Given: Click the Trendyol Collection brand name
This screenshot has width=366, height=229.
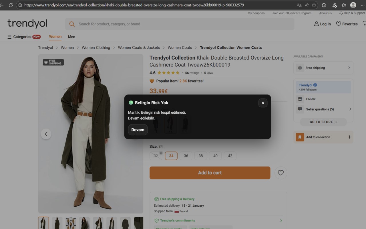Looking at the screenshot, I should (172, 58).
